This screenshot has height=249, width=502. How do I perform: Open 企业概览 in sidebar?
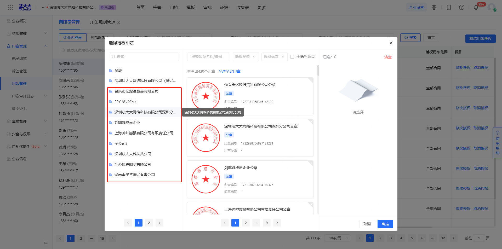click(x=19, y=21)
